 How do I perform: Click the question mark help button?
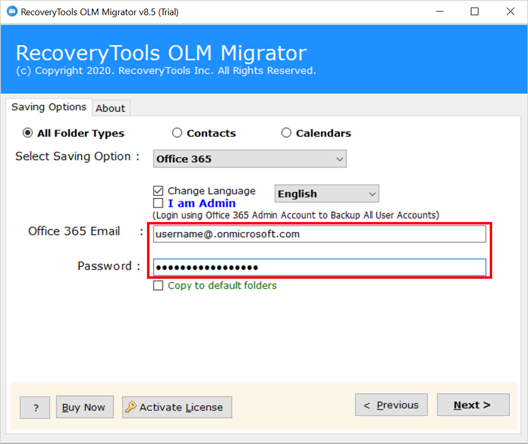(x=35, y=408)
